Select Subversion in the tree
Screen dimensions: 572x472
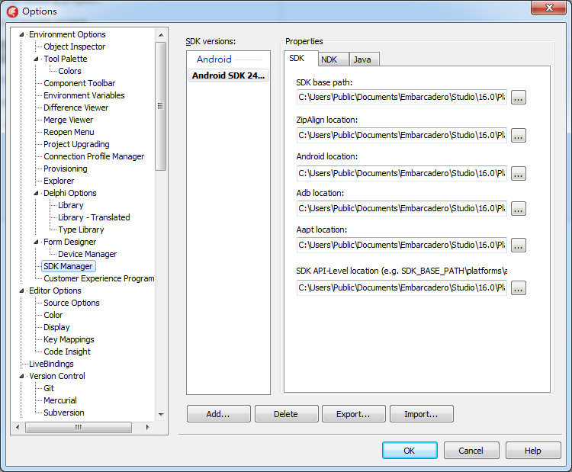pyautogui.click(x=64, y=413)
